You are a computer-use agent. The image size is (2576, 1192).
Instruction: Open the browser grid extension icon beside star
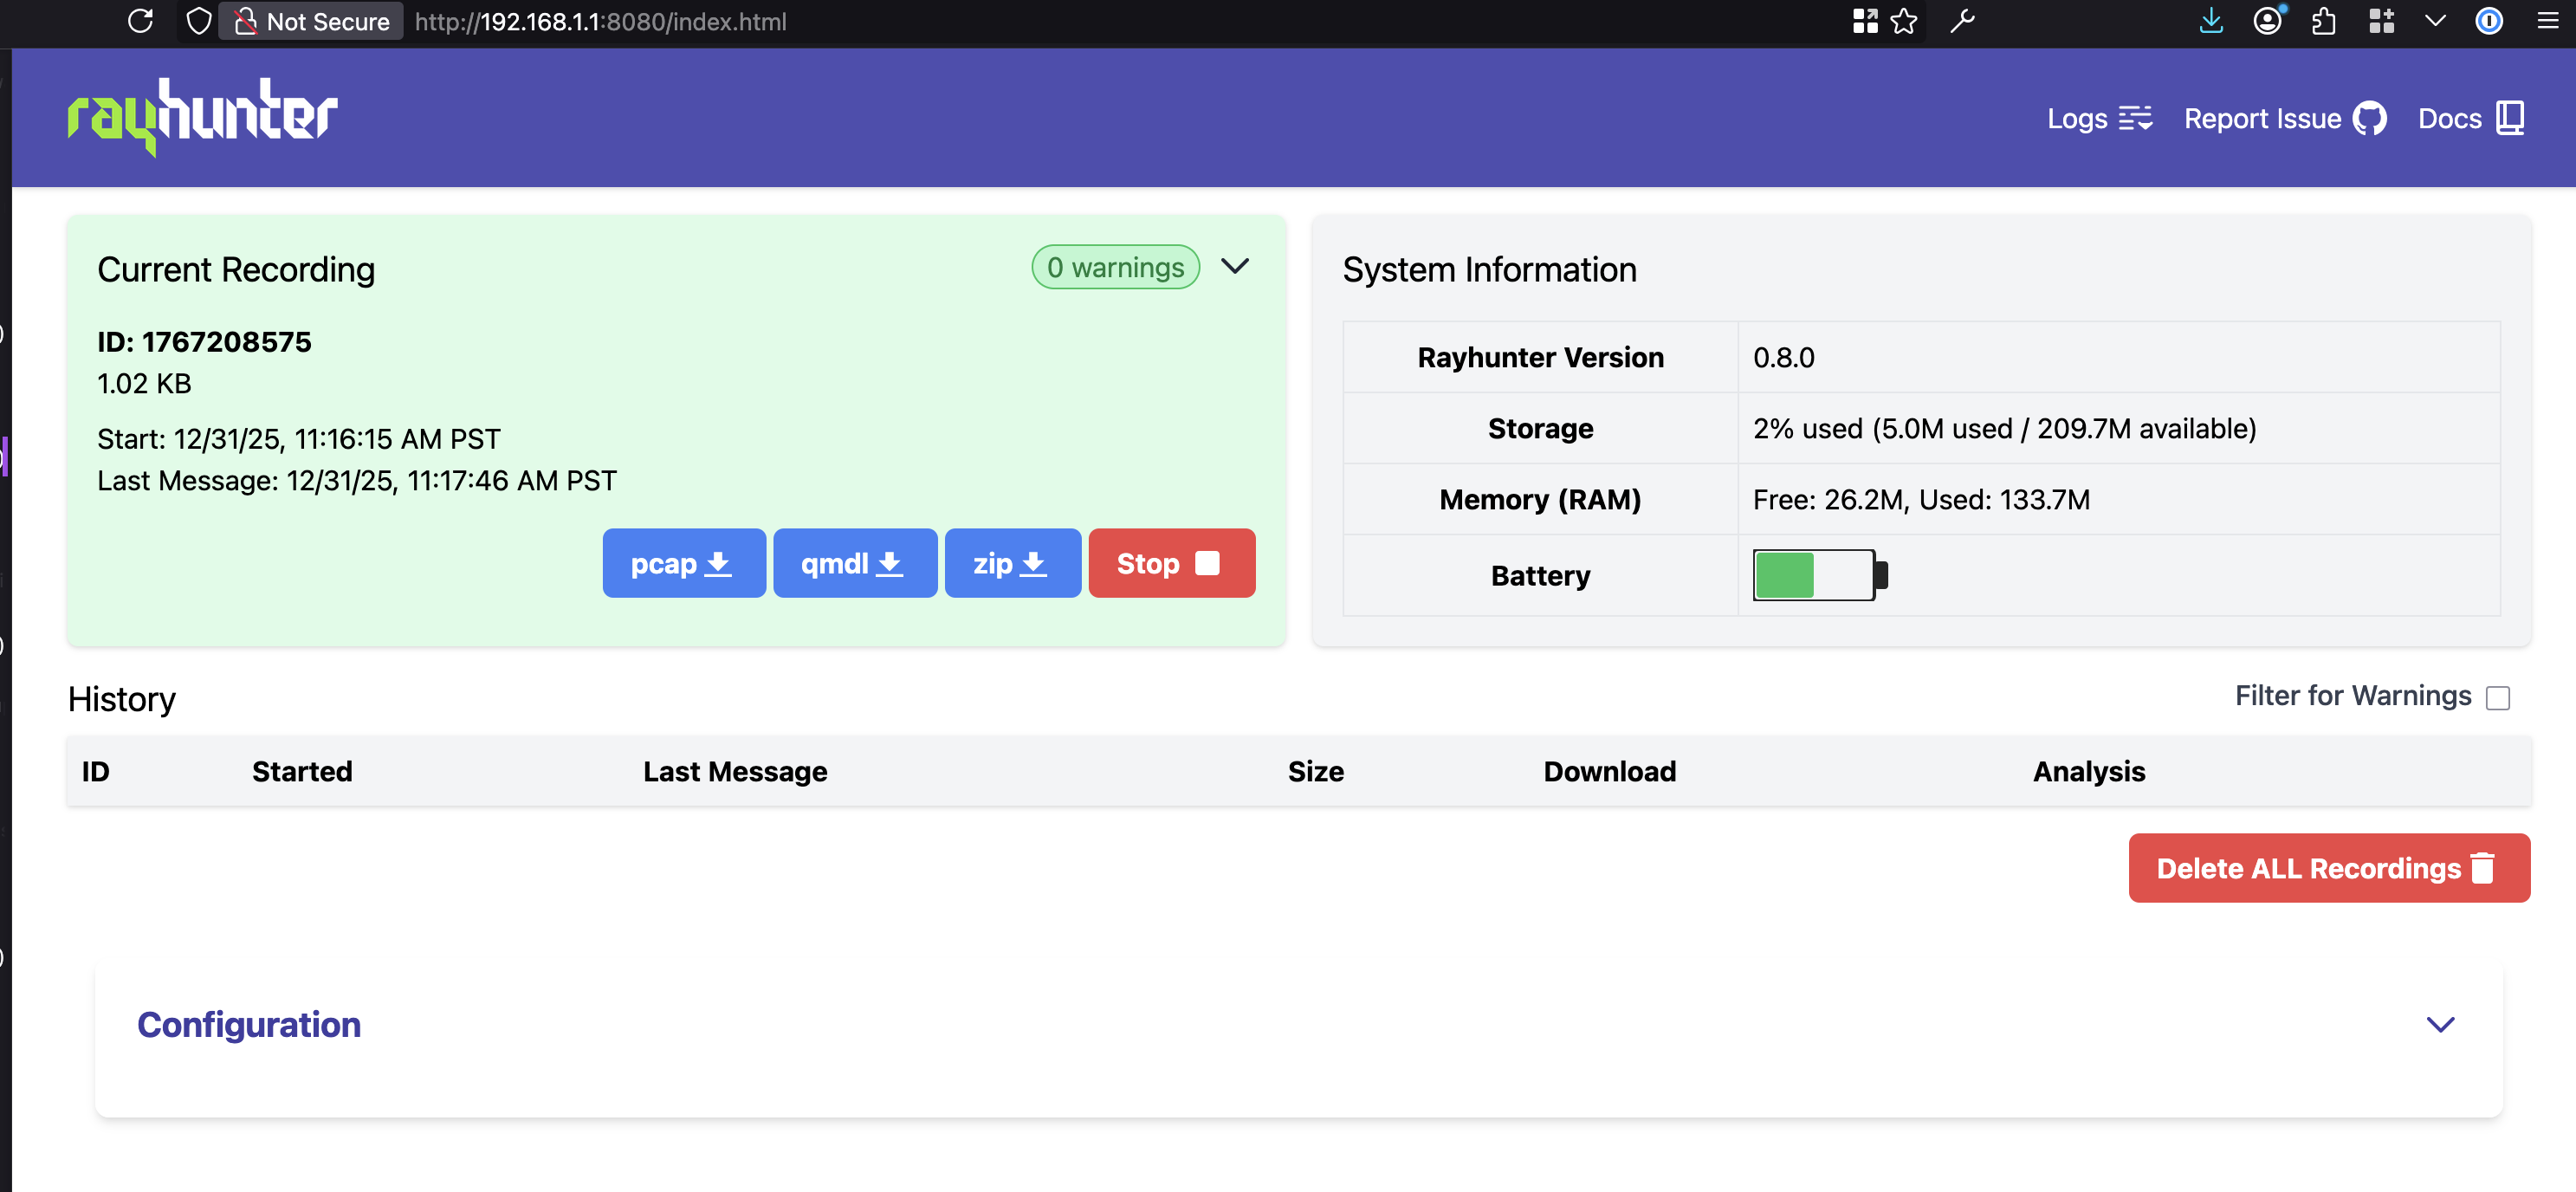(1865, 21)
